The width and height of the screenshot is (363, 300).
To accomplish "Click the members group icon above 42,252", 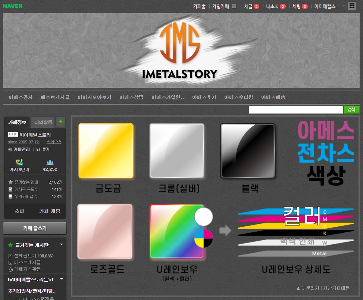I will coord(50,163).
